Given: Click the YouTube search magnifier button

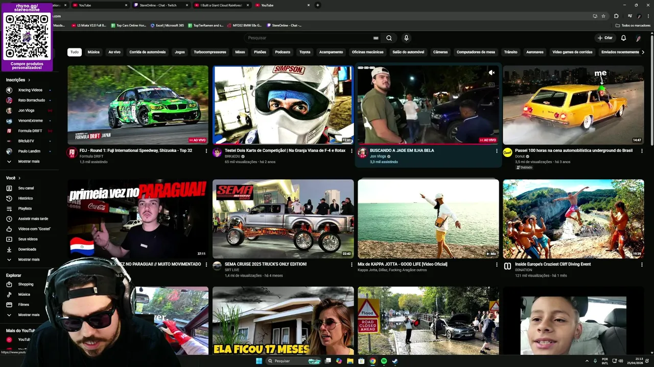Looking at the screenshot, I should (x=389, y=38).
